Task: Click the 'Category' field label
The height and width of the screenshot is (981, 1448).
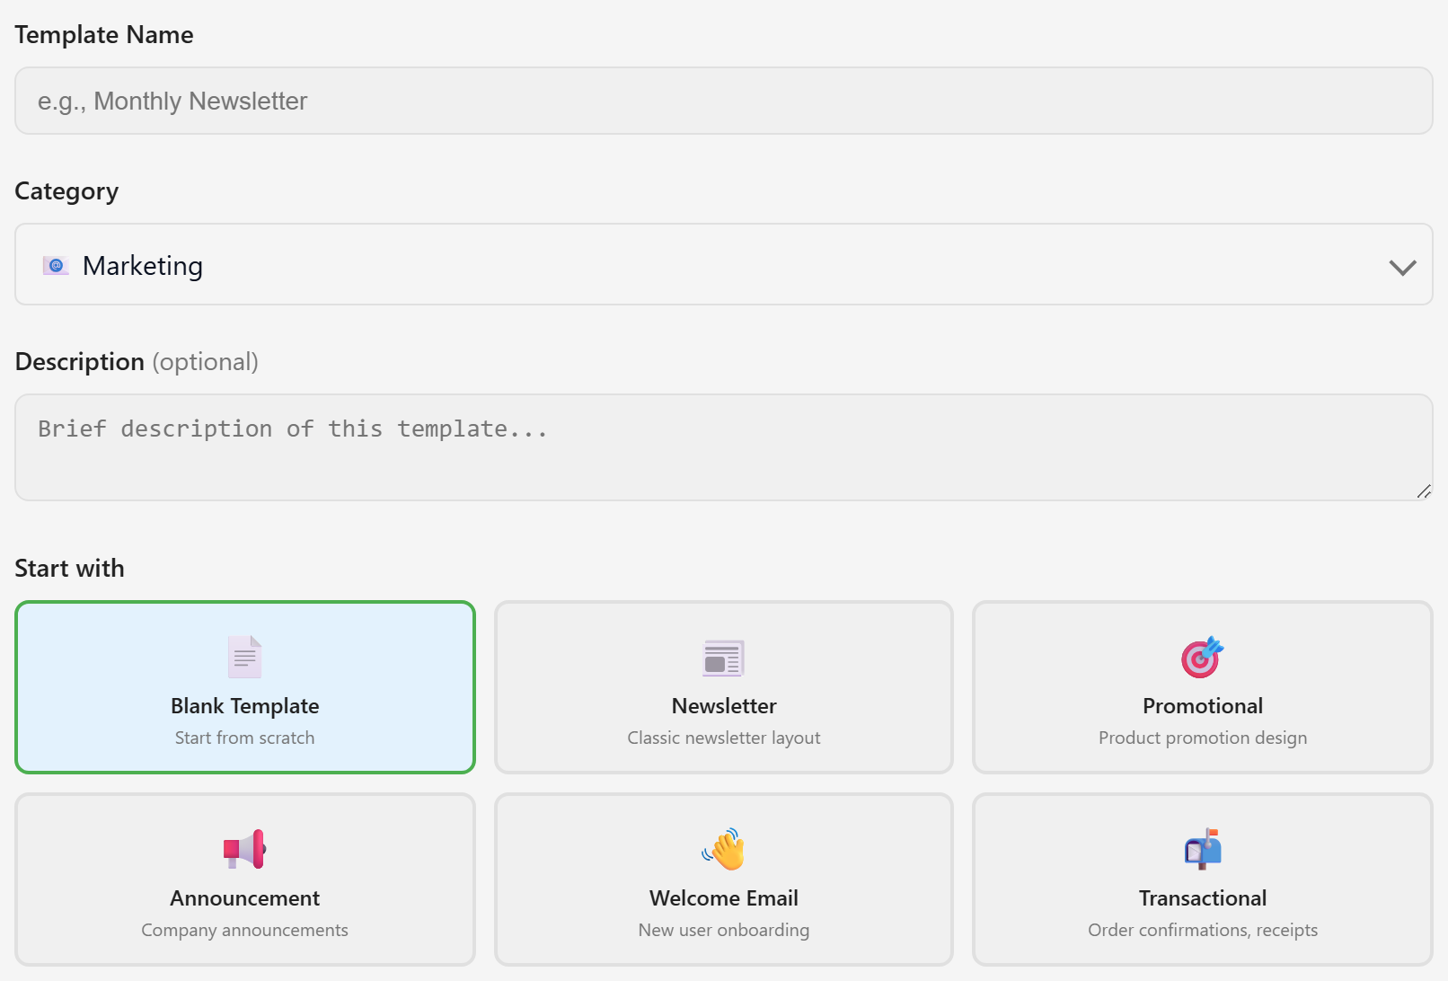Action: 66,191
